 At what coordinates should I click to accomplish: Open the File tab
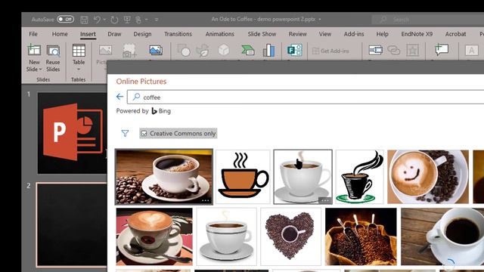(x=33, y=34)
